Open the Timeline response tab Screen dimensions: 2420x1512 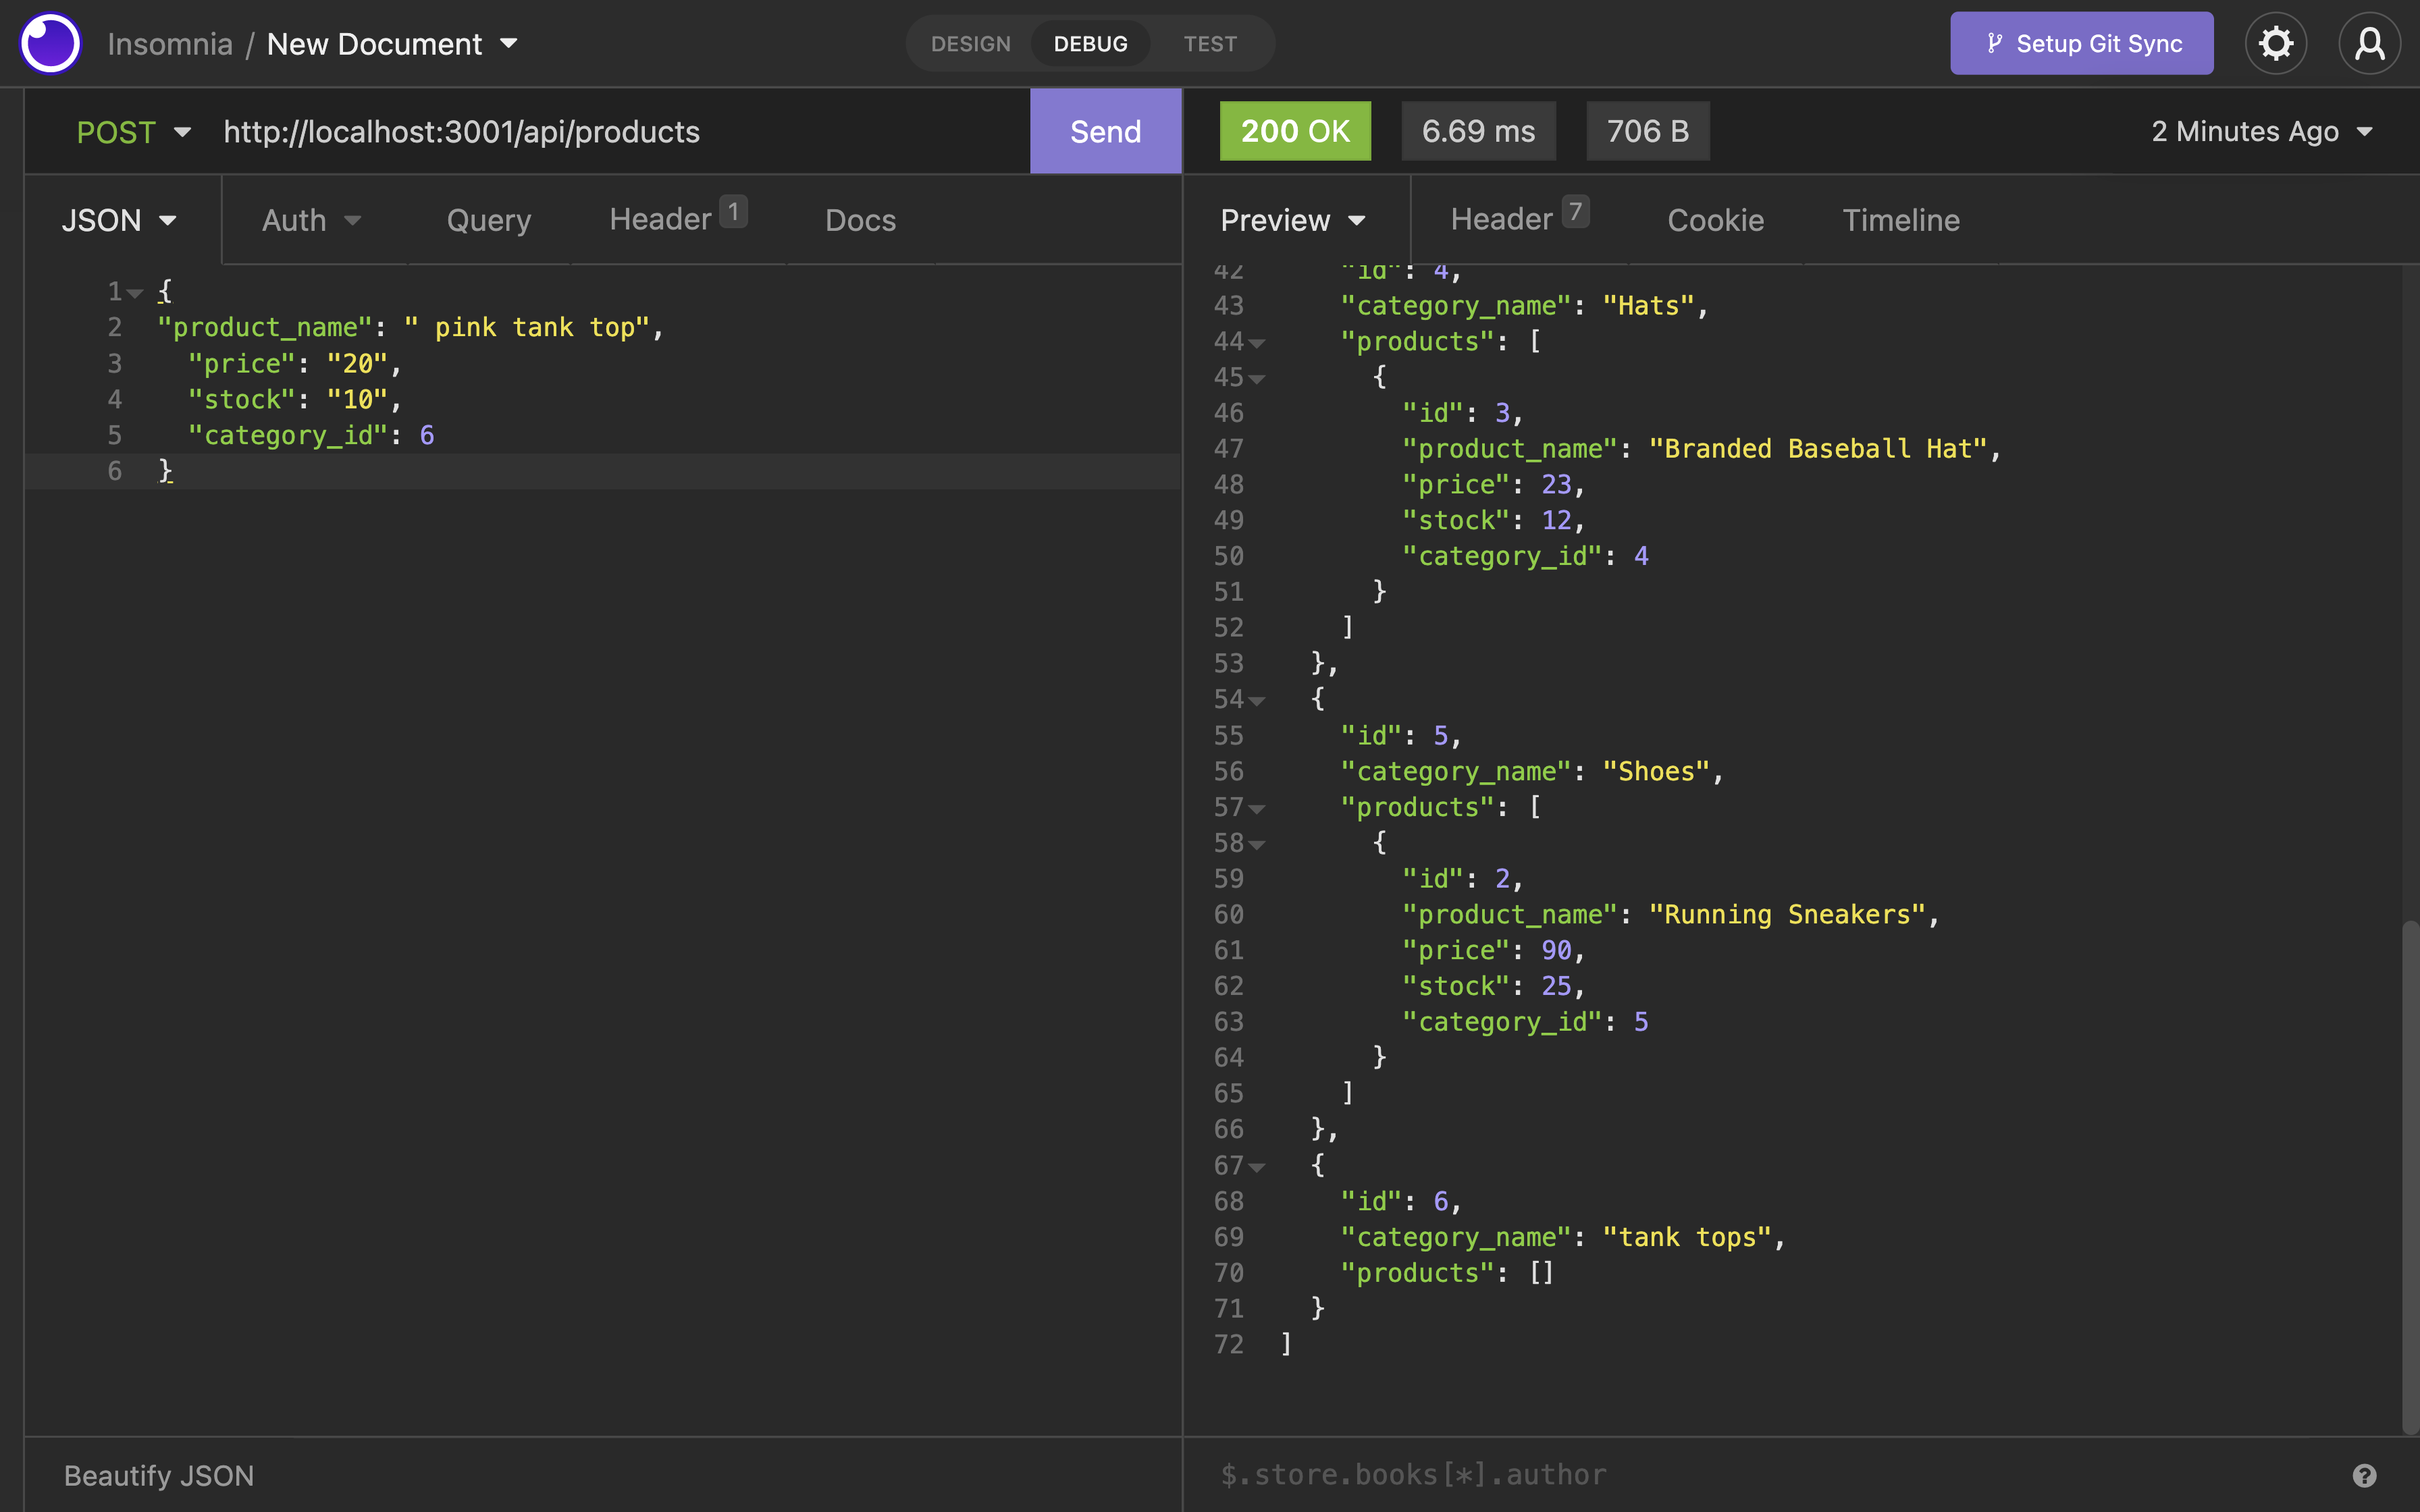1899,220
